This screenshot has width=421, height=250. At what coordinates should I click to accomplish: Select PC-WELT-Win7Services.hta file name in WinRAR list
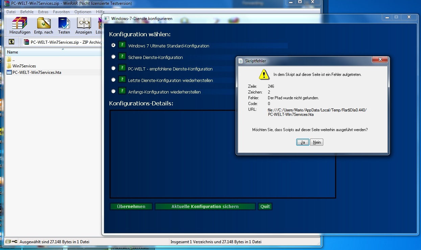[37, 72]
